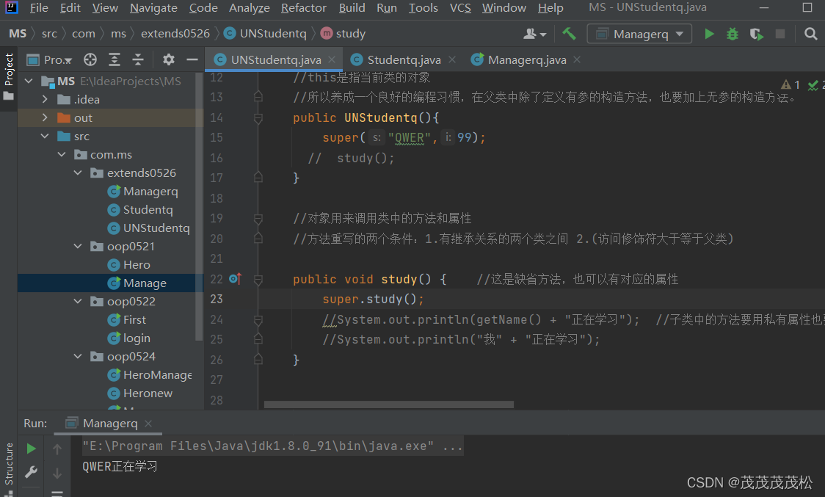Click the overriding method gutter icon on line 22

pos(235,278)
